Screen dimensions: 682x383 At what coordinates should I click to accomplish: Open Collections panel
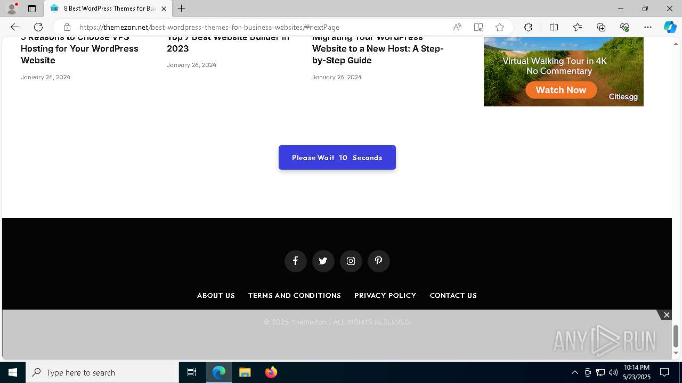point(601,27)
